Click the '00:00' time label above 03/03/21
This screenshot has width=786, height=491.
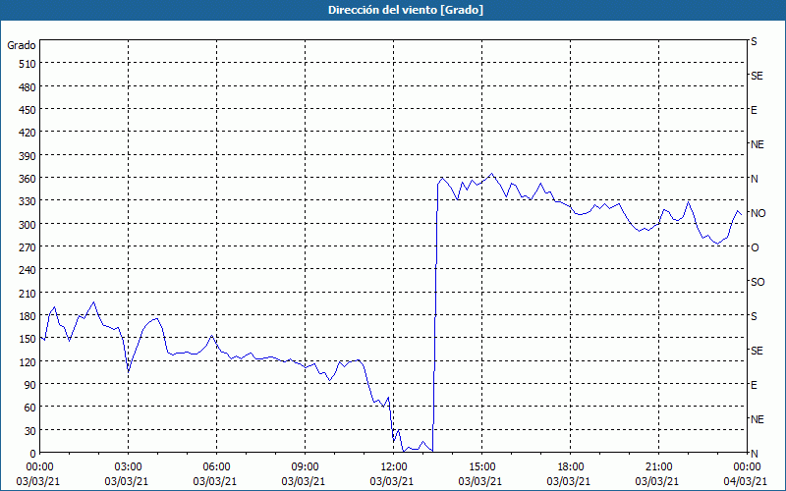point(39,467)
